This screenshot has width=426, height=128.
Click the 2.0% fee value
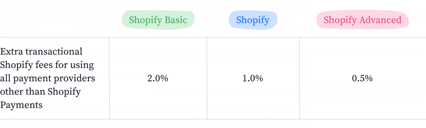(x=158, y=78)
